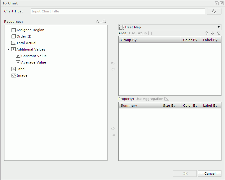Add resource to Property with right arrow
Image resolution: width=225 pixels, height=180 pixels.
click(x=113, y=129)
